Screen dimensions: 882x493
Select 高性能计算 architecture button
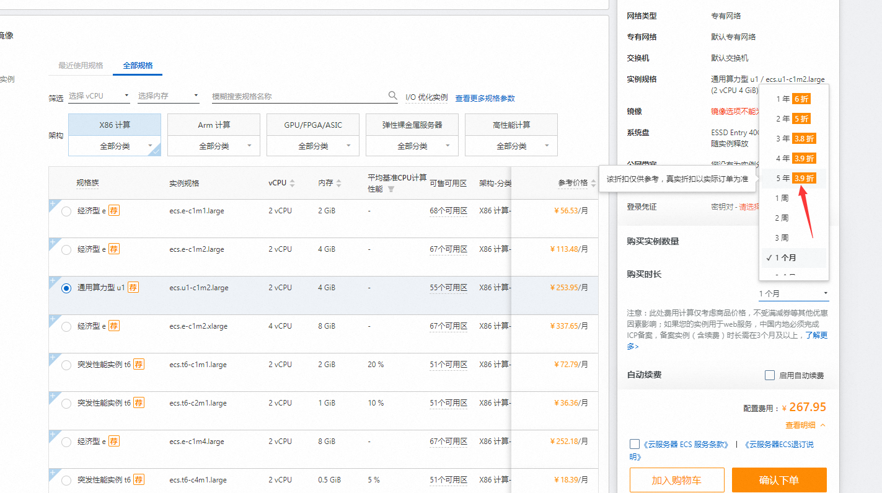[511, 125]
